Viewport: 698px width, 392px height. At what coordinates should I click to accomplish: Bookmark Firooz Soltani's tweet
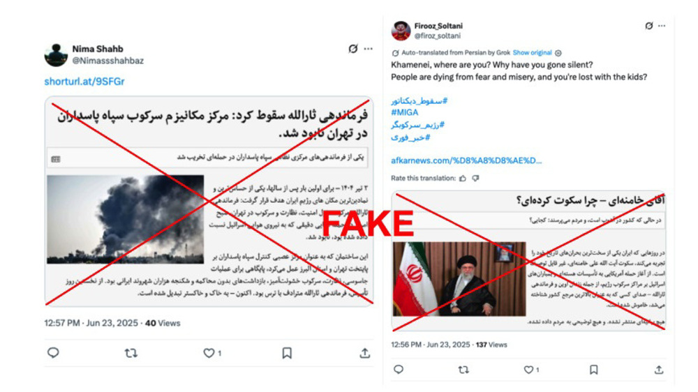(x=593, y=370)
